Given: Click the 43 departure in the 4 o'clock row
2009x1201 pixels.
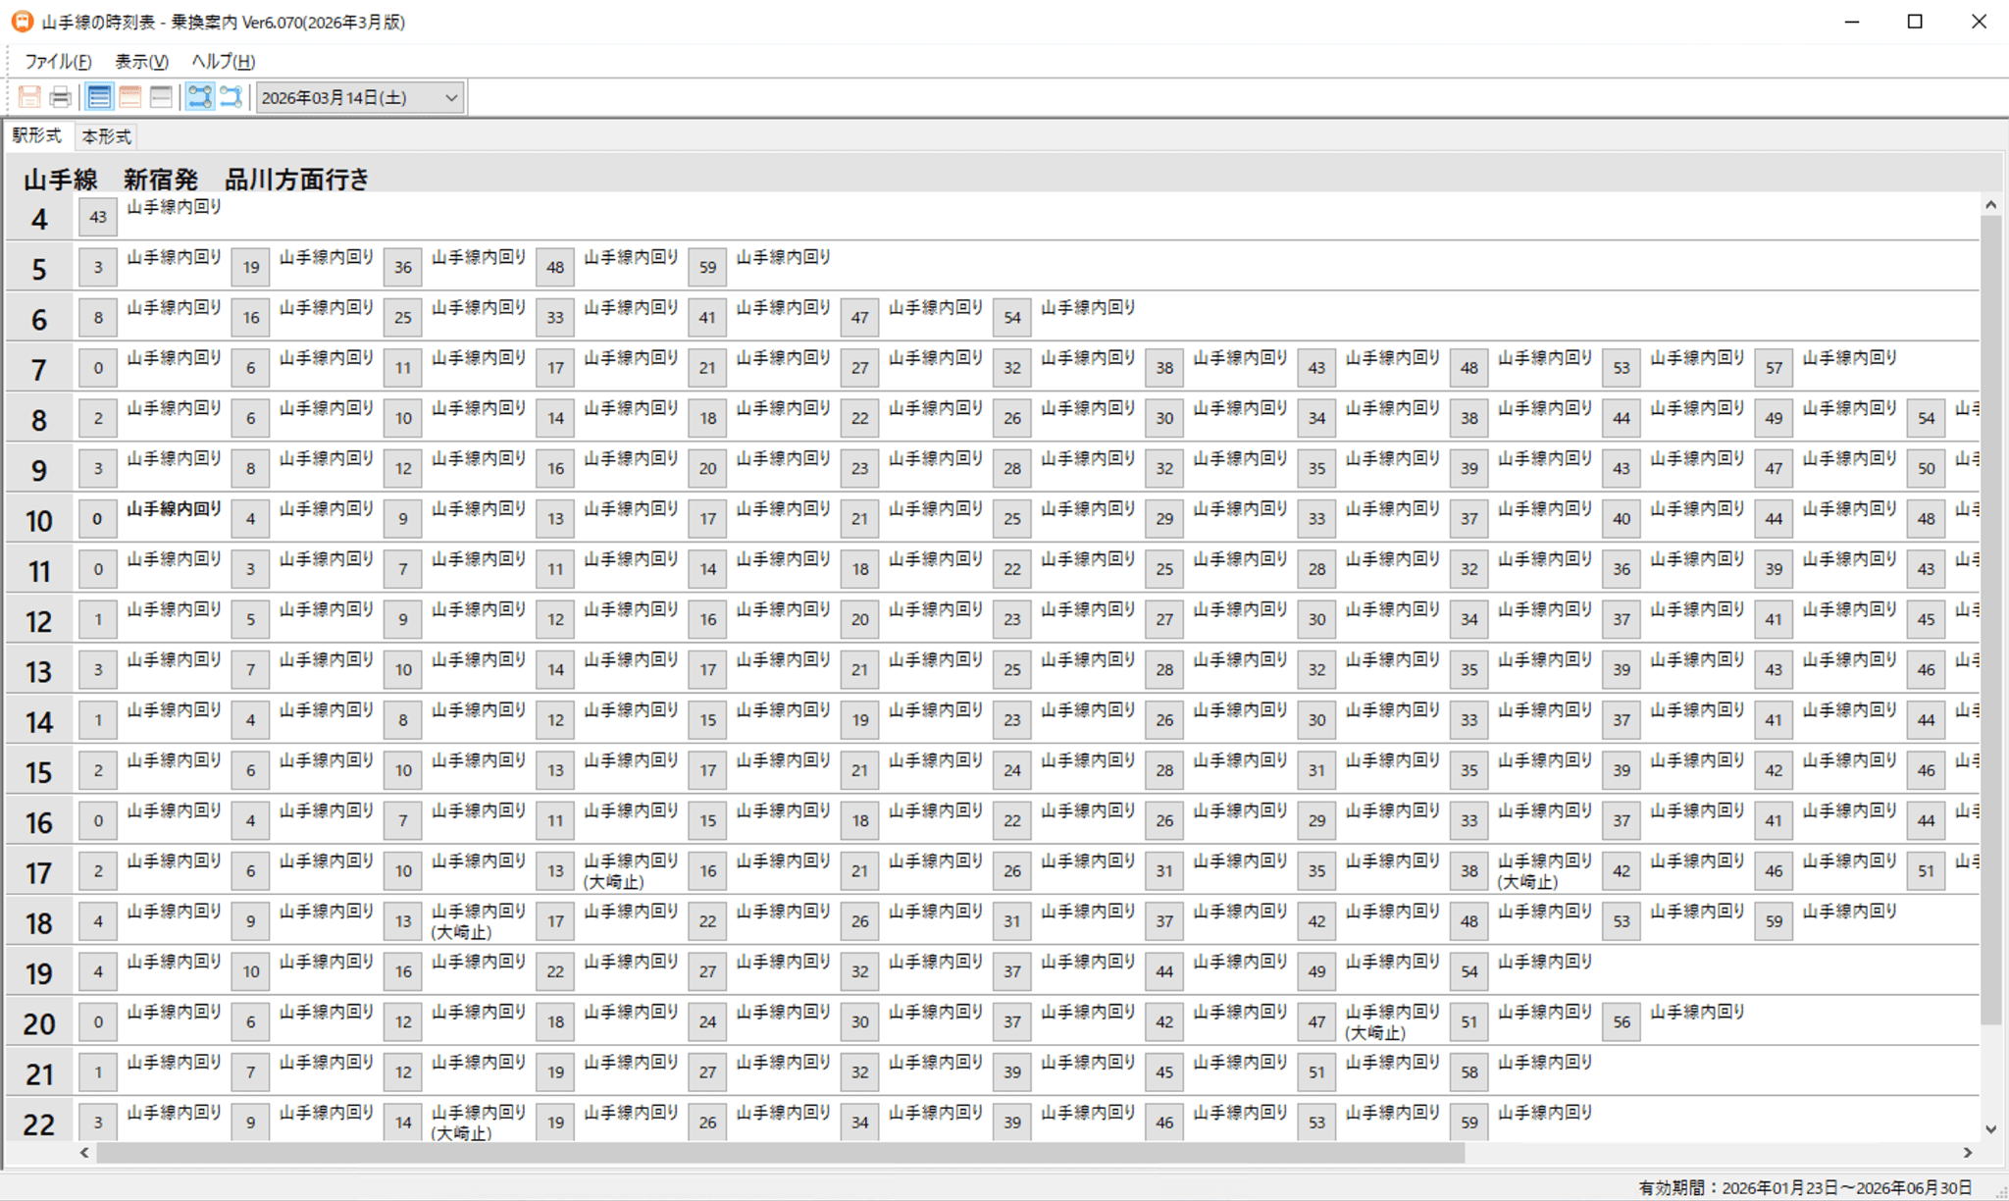Looking at the screenshot, I should point(98,217).
